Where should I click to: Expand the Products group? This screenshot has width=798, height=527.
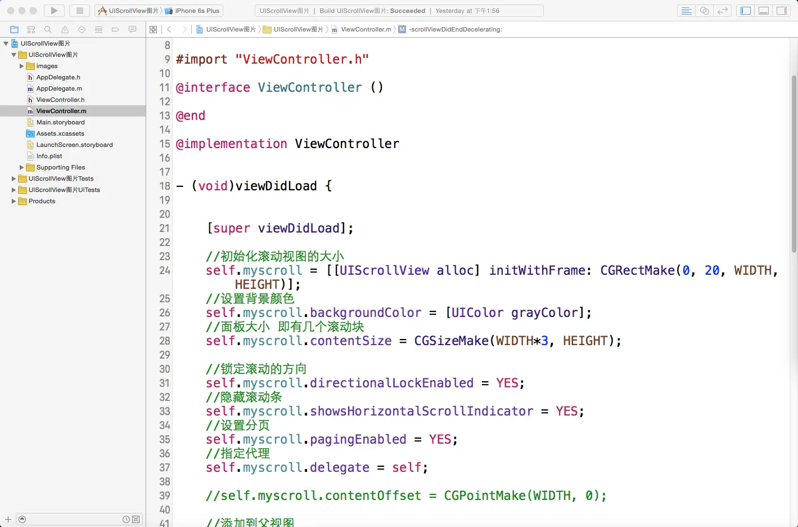coord(14,201)
